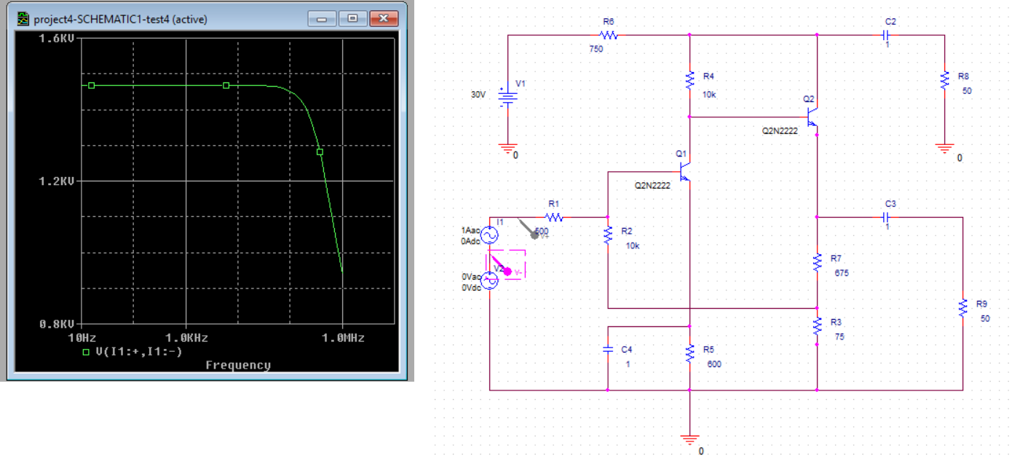Image resolution: width=1020 pixels, height=472 pixels.
Task: Maximize the project4 plot window
Action: pos(353,18)
